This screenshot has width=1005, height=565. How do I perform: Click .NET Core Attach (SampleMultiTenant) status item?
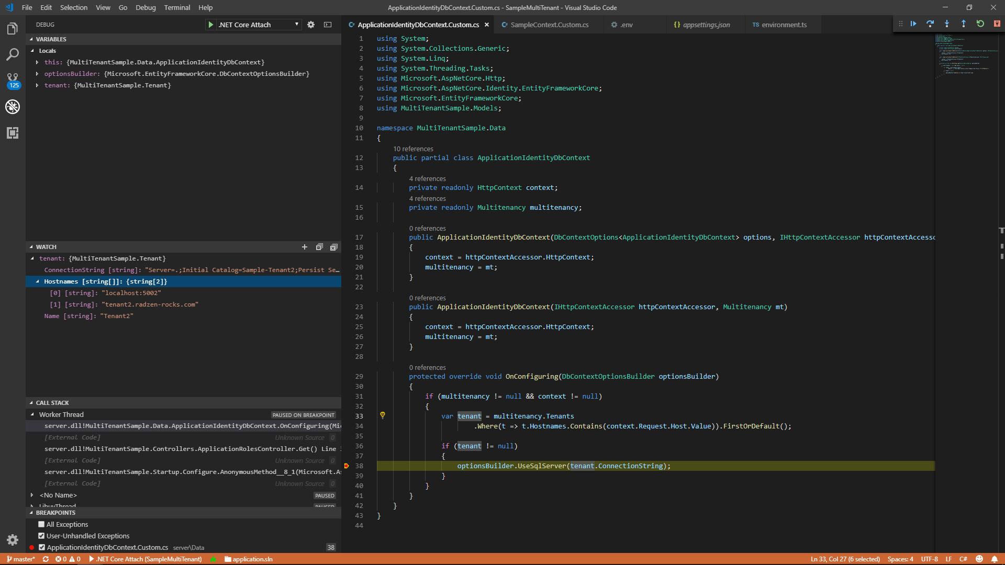tap(146, 559)
